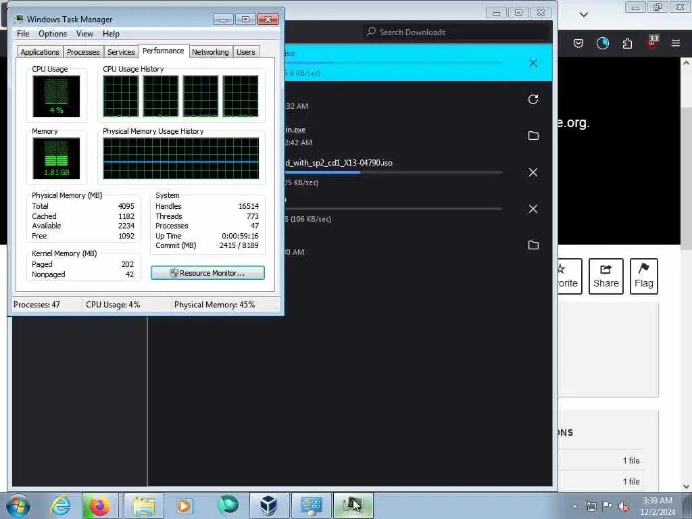This screenshot has width=692, height=519.
Task: Open the File menu in Task Manager
Action: point(23,34)
